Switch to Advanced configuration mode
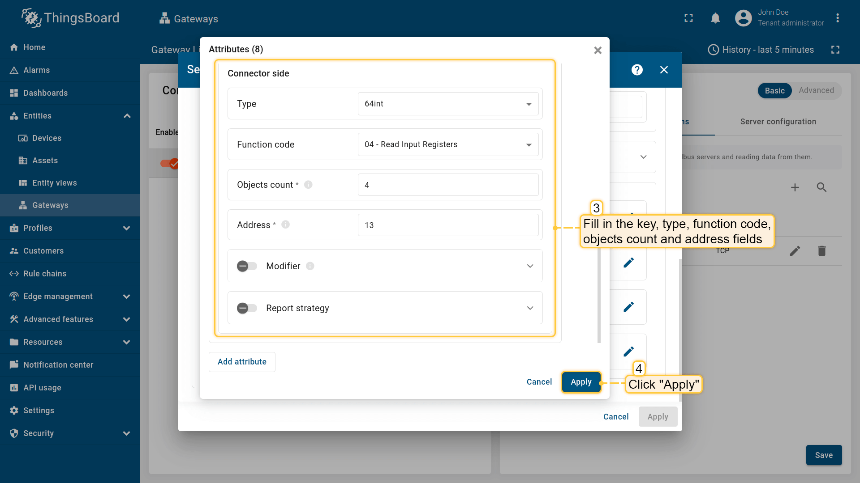 [816, 90]
